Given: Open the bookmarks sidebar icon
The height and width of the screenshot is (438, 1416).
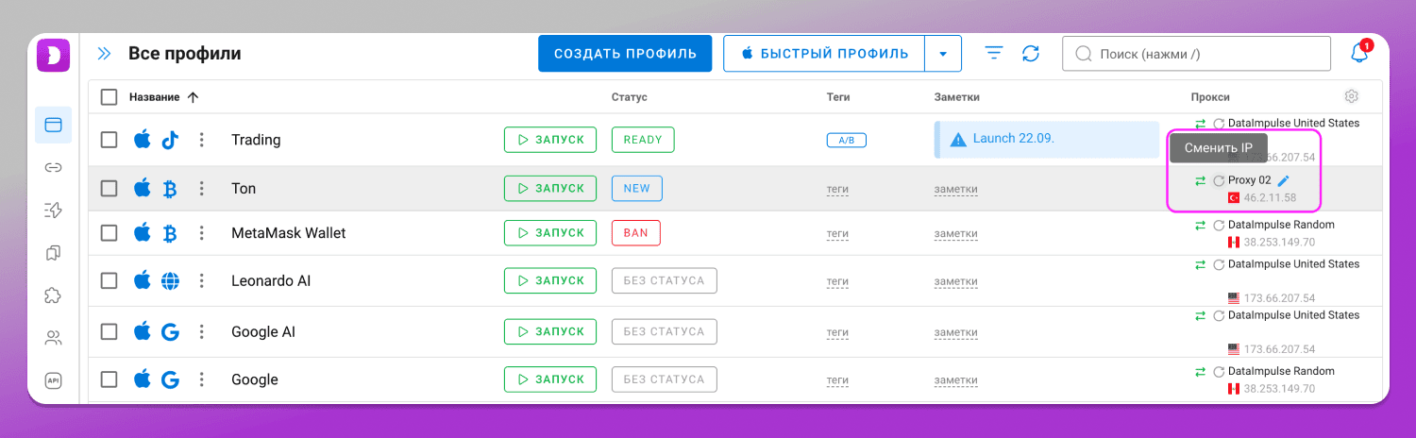Looking at the screenshot, I should tap(53, 252).
